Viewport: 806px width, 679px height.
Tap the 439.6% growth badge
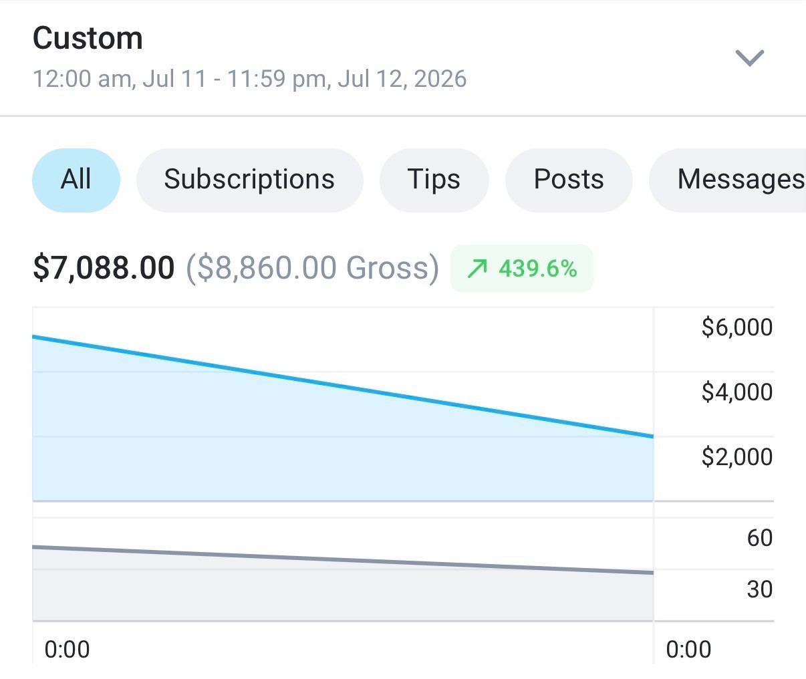tap(522, 269)
